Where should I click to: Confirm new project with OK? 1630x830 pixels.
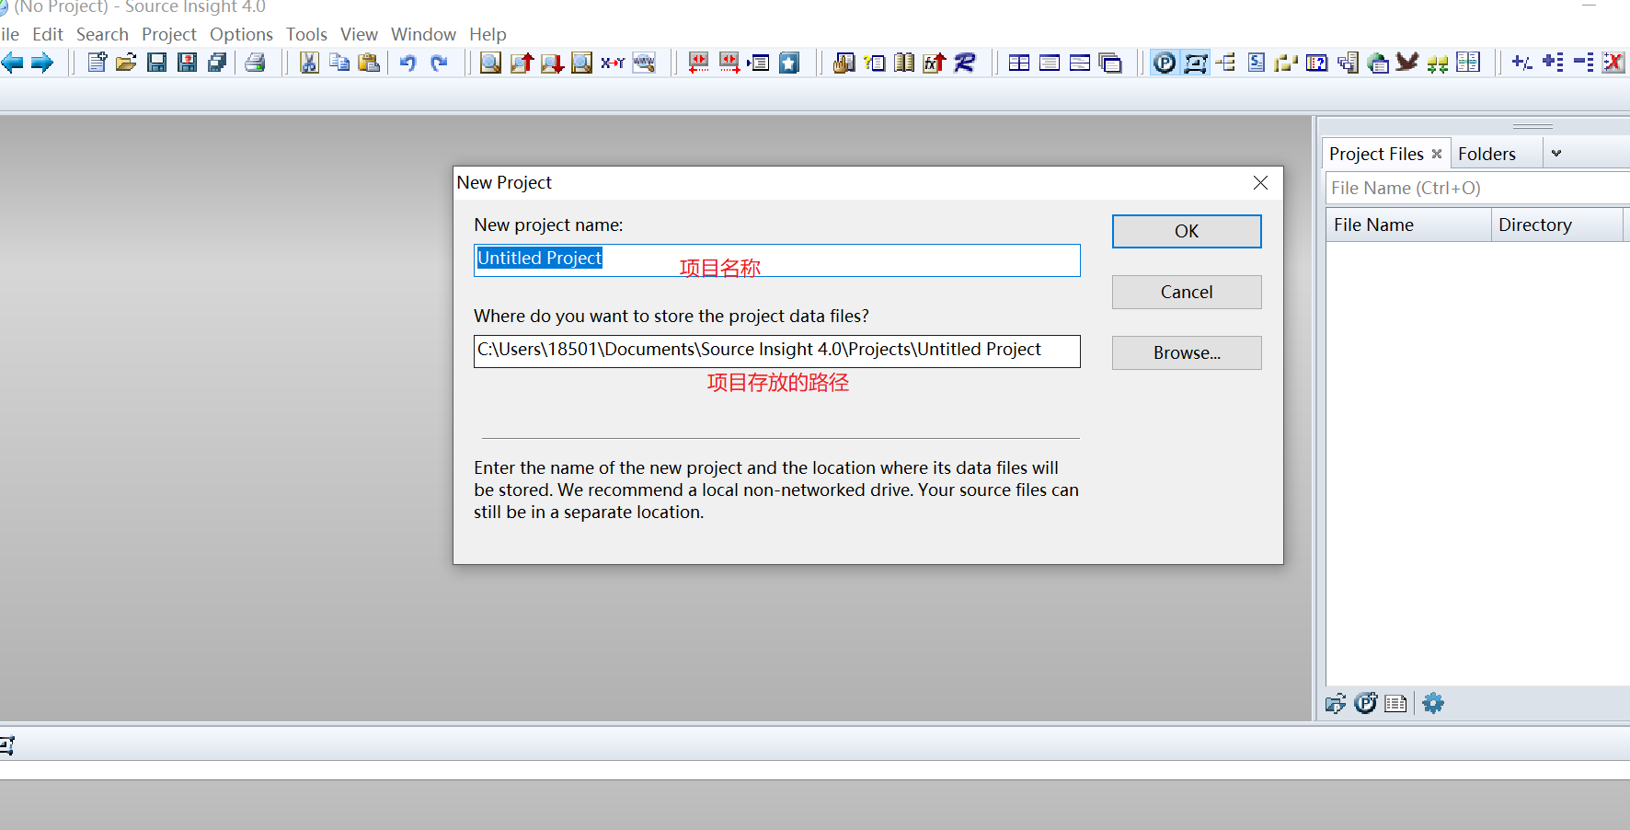tap(1187, 231)
